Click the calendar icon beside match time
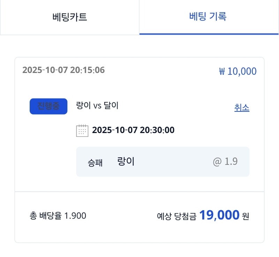 tap(82, 131)
